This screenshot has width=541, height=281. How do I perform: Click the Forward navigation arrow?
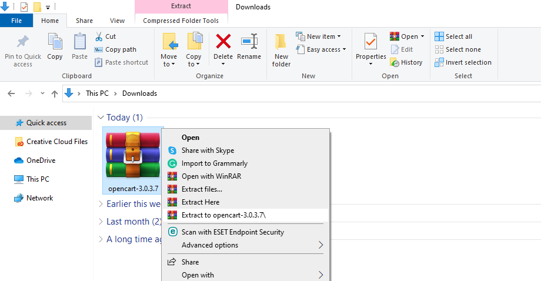29,93
